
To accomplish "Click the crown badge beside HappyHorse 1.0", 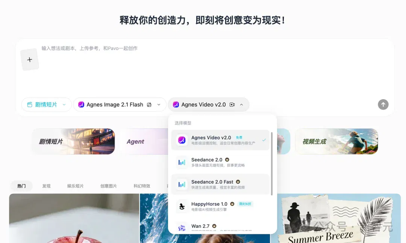I will [x=232, y=204].
